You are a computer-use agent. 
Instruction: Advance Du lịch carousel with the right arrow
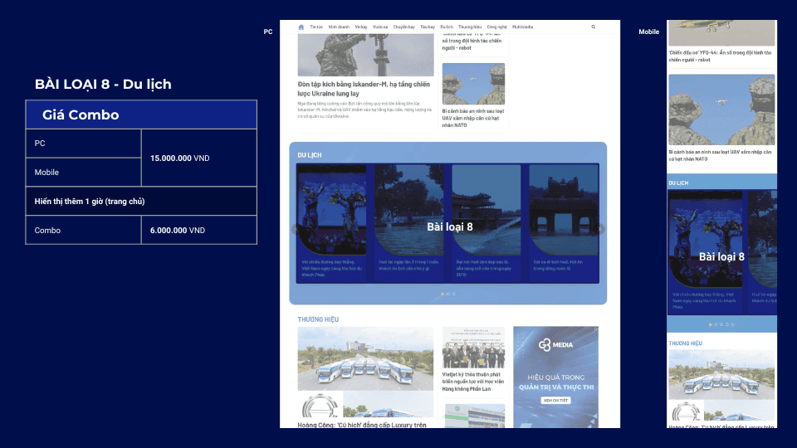click(601, 230)
